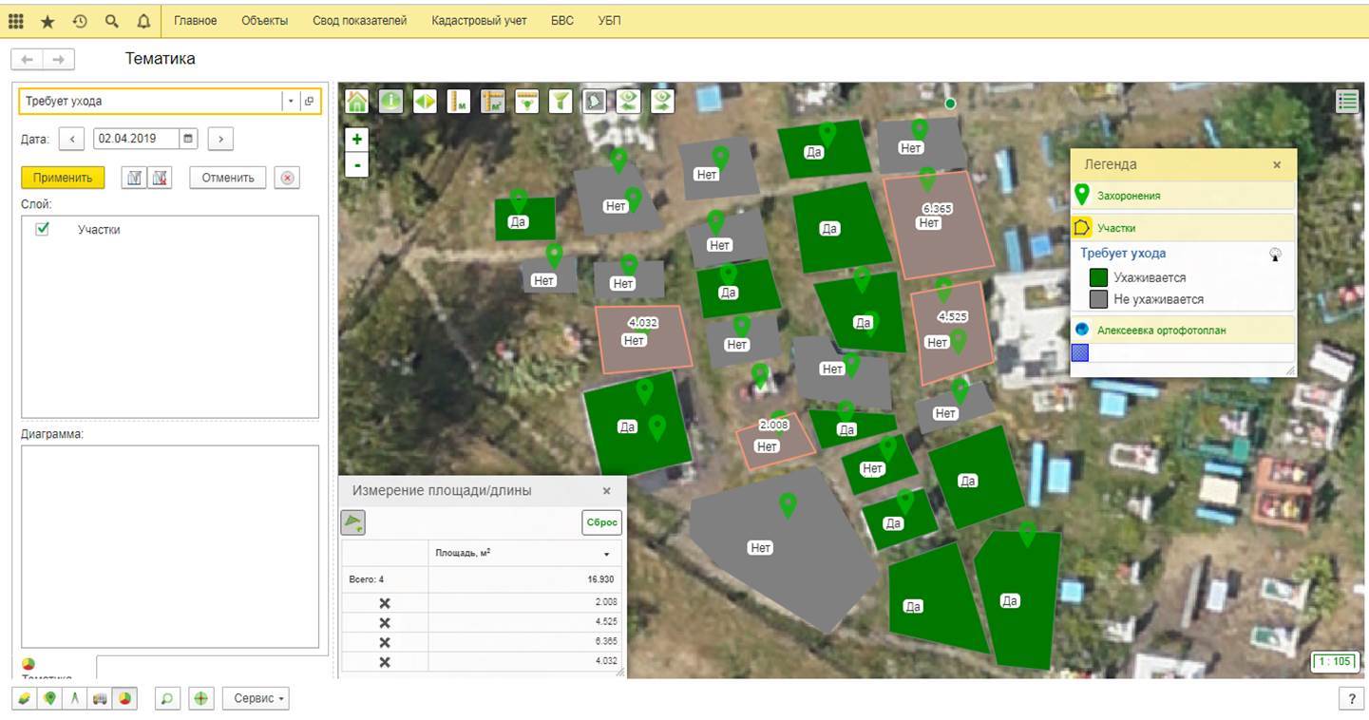Open the notifications bell icon
Viewport: 1369px width, 720px height.
coord(143,20)
